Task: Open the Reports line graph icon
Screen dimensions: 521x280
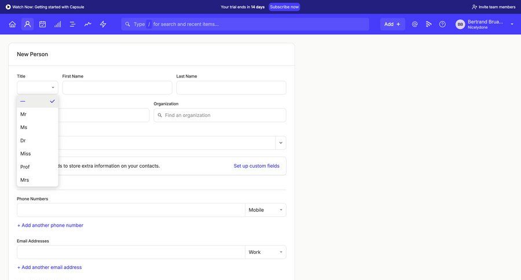Action: (x=88, y=24)
